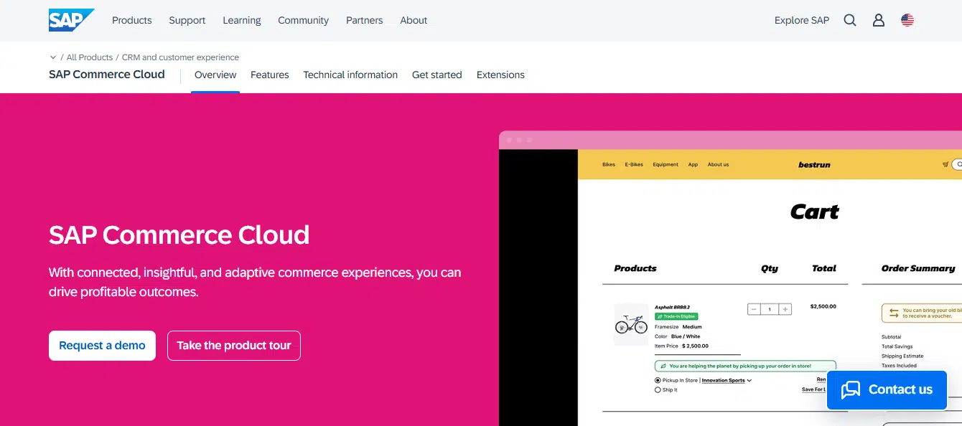The height and width of the screenshot is (426, 962).
Task: Click the Asphalt bike product thumbnail
Action: 631,324
